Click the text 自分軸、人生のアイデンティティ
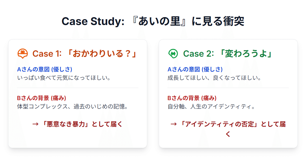Viewport: 307px width, 162px height. [211, 107]
